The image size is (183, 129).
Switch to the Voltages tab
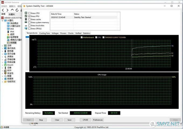[55, 33]
